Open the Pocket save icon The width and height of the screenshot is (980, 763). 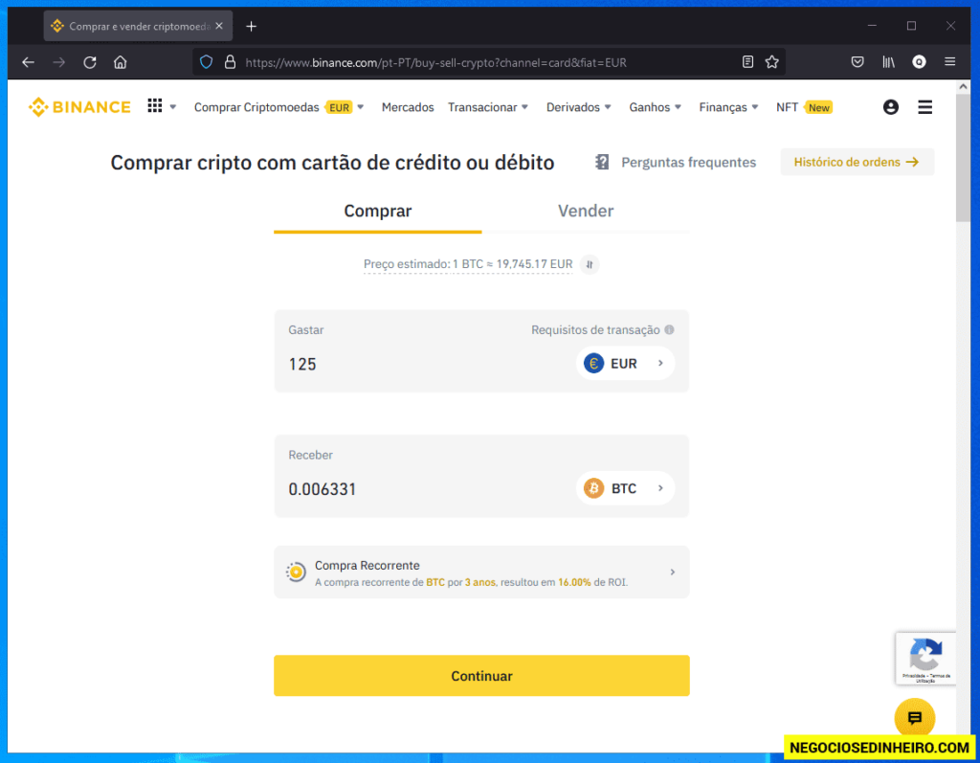pyautogui.click(x=857, y=62)
